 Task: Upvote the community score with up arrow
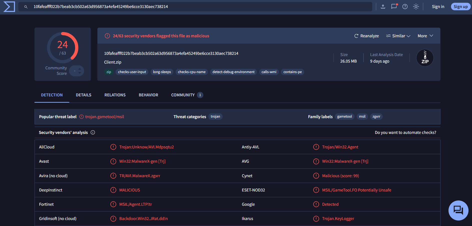(x=80, y=69)
